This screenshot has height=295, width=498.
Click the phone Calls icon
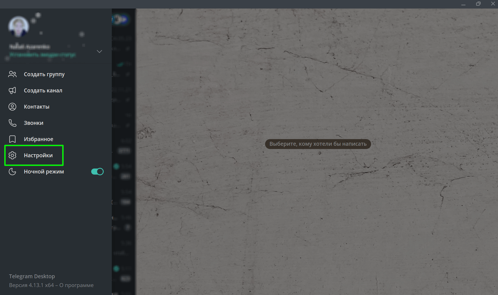pyautogui.click(x=12, y=123)
